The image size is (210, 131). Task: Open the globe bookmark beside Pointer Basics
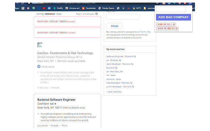point(118,8)
